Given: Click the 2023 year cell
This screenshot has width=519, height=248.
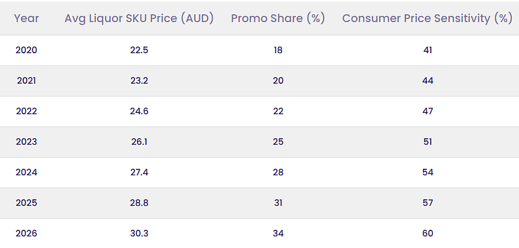Looking at the screenshot, I should point(27,142).
